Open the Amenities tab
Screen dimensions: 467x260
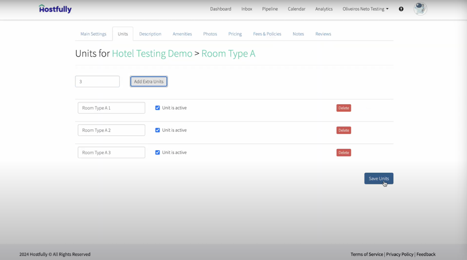(182, 34)
